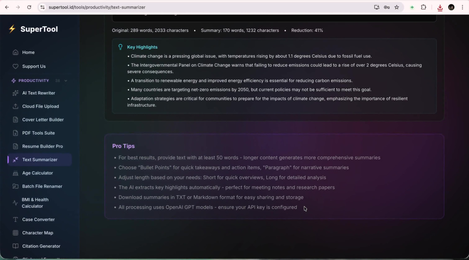Click the install app icon in address bar
469x260 pixels.
coord(377,7)
